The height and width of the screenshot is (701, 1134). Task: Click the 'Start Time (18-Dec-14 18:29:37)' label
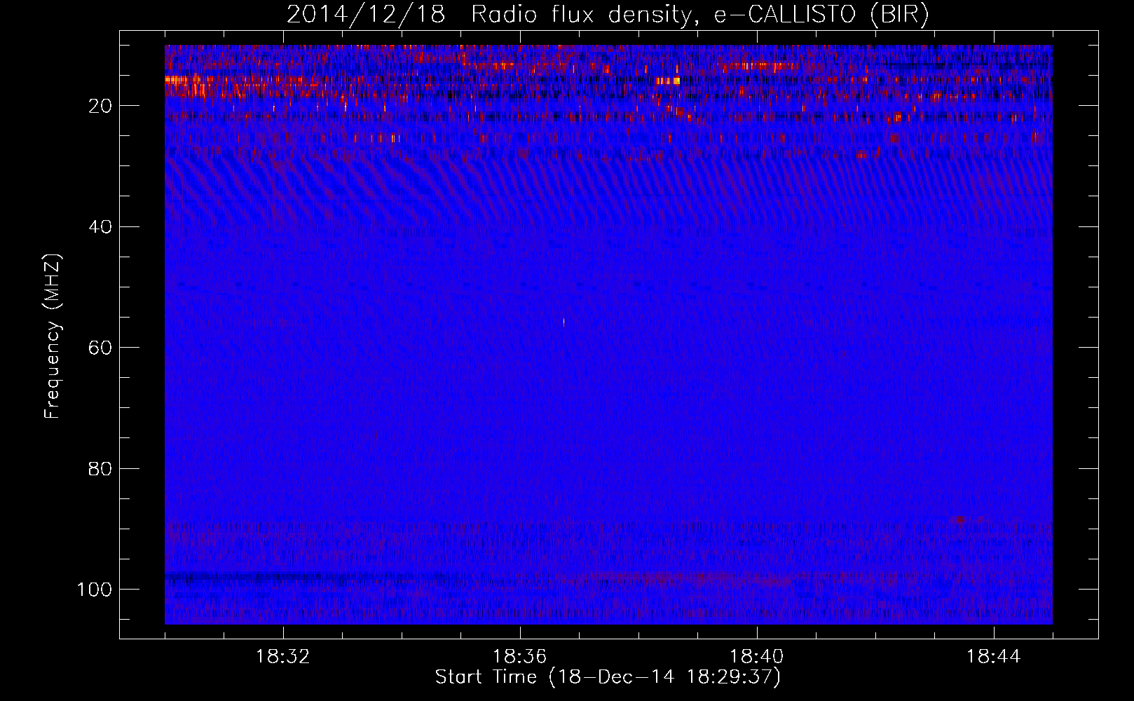click(x=608, y=677)
